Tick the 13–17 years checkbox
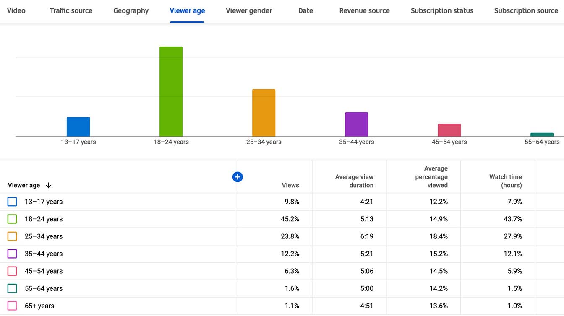 [x=12, y=202]
